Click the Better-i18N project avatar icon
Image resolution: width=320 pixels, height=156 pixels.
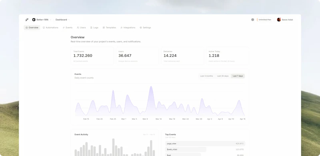[34, 20]
